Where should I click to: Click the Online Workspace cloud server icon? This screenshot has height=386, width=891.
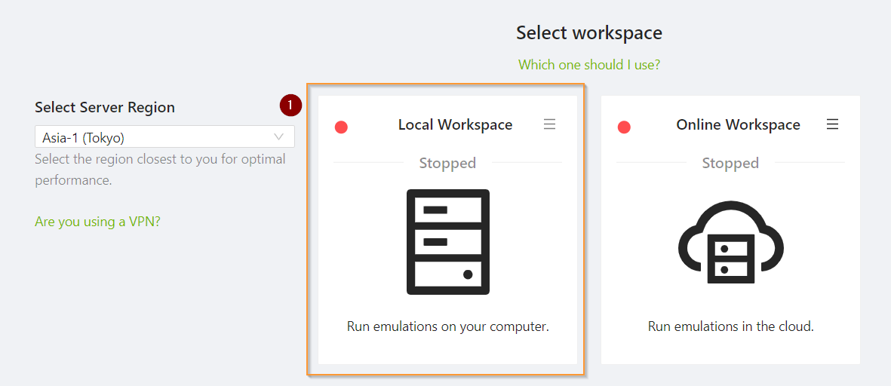coord(731,242)
